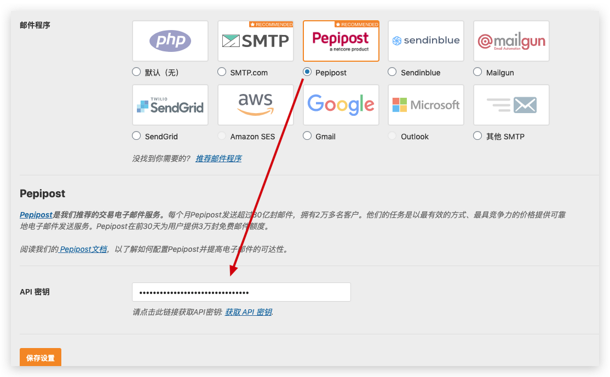Click the PHP default mailer logo
Viewport: 610px width, 377px height.
(x=170, y=41)
